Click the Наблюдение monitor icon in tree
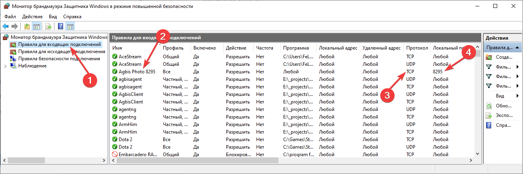 pyautogui.click(x=14, y=66)
